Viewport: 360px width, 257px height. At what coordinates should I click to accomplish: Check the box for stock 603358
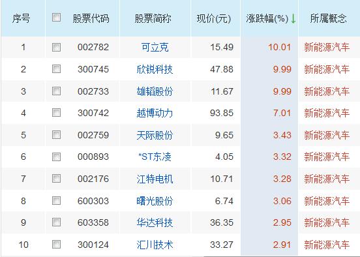[56, 222]
